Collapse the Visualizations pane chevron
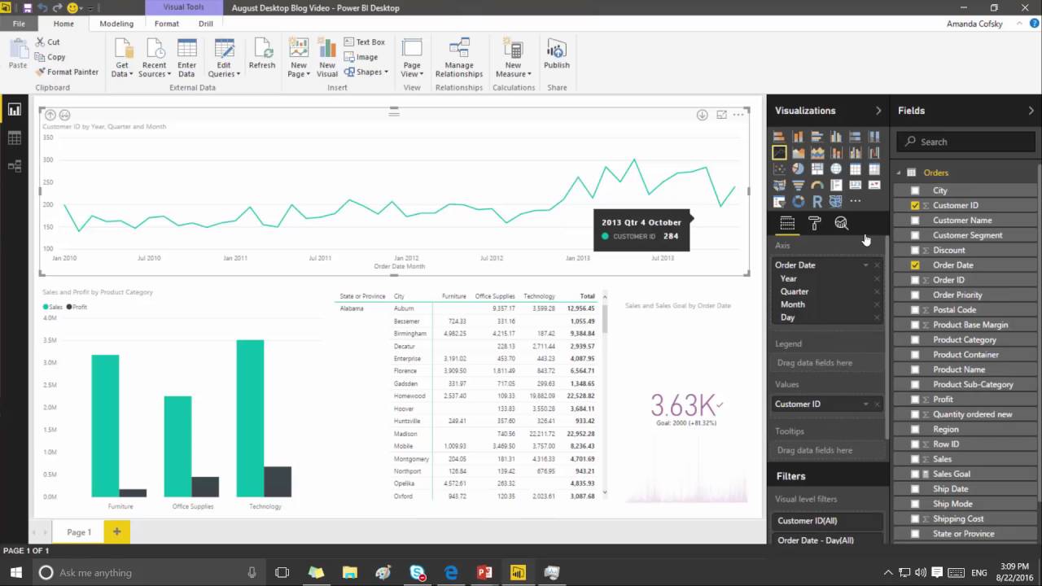This screenshot has width=1042, height=586. [878, 111]
